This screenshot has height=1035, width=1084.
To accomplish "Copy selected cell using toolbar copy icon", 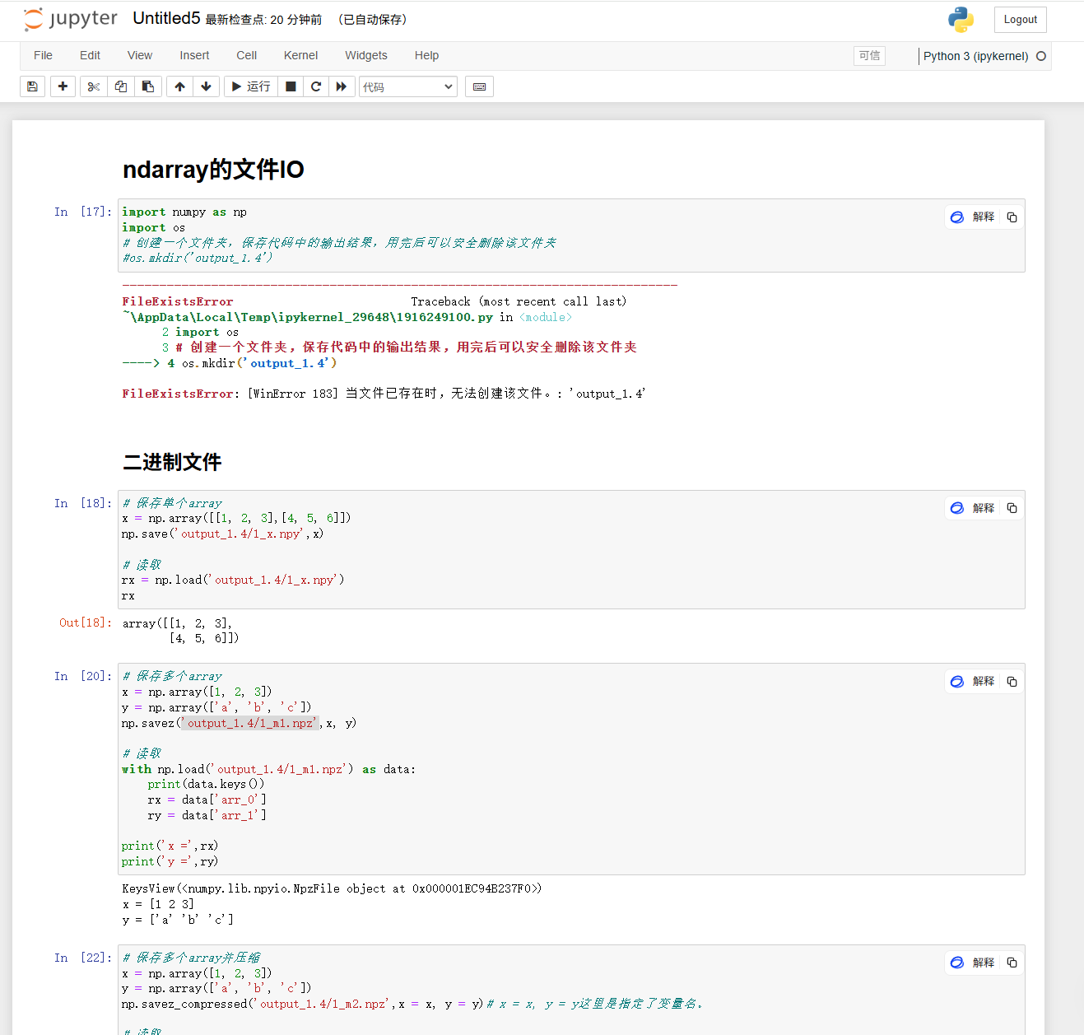I will pos(120,86).
